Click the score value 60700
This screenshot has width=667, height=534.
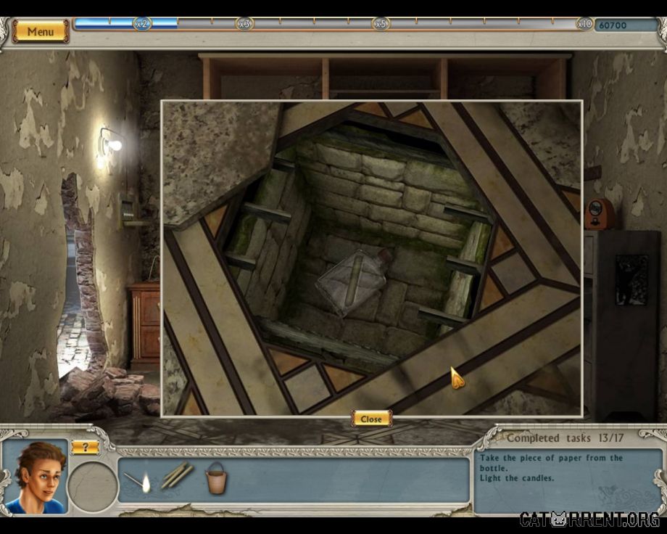(x=613, y=25)
